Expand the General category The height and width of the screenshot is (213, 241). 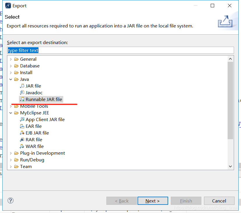[11, 59]
